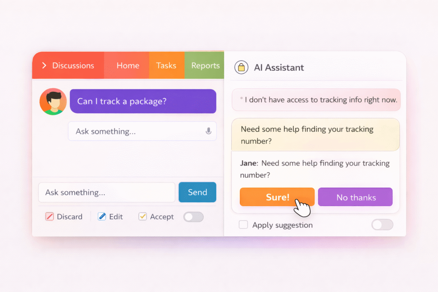The width and height of the screenshot is (438, 292).
Task: Toggle the switch beside Apply suggestion
Action: [382, 224]
